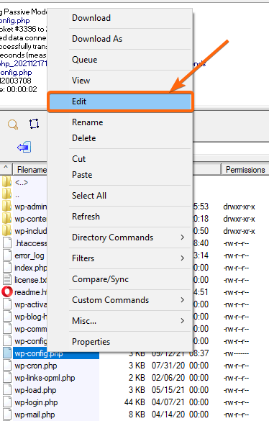Image resolution: width=269 pixels, height=421 pixels.
Task: Expand the Filters submenu
Action: 120,258
